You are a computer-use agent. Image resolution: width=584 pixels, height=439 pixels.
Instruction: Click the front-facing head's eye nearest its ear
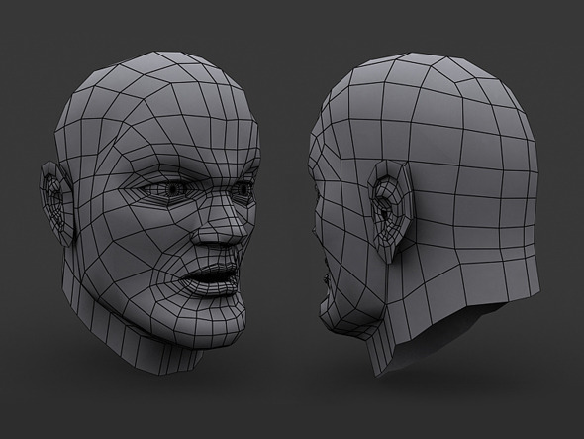click(x=172, y=189)
